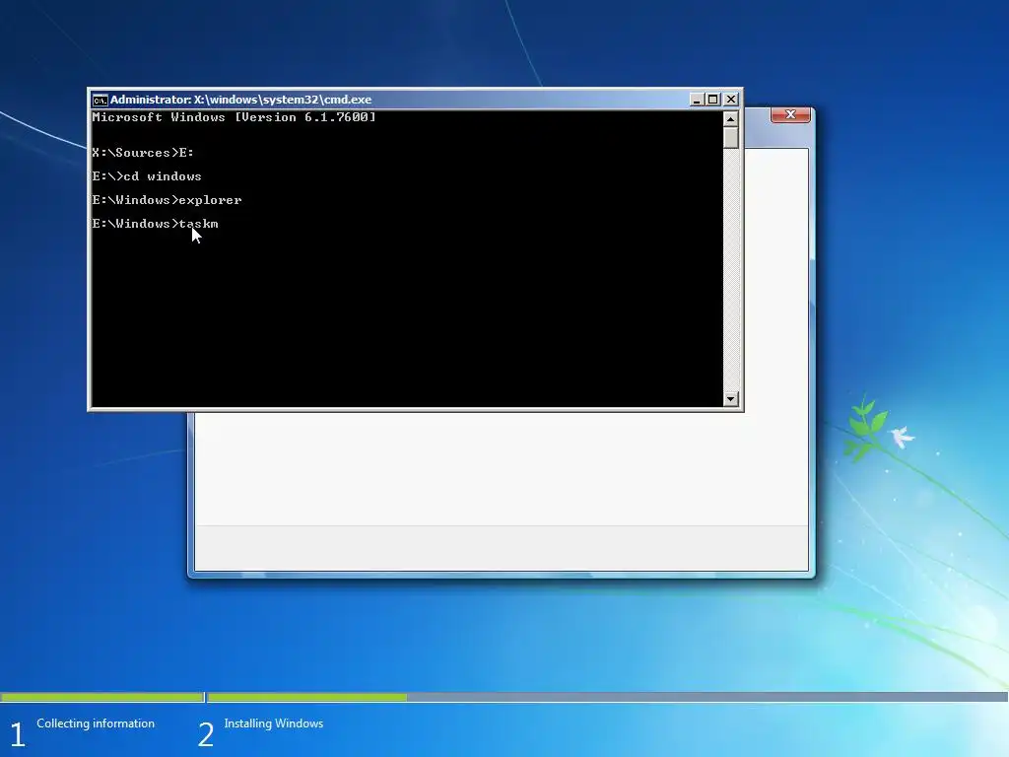This screenshot has width=1009, height=757.
Task: Click the 'Microsoft Windows [Version 6.1.7600]' line
Action: [x=234, y=117]
